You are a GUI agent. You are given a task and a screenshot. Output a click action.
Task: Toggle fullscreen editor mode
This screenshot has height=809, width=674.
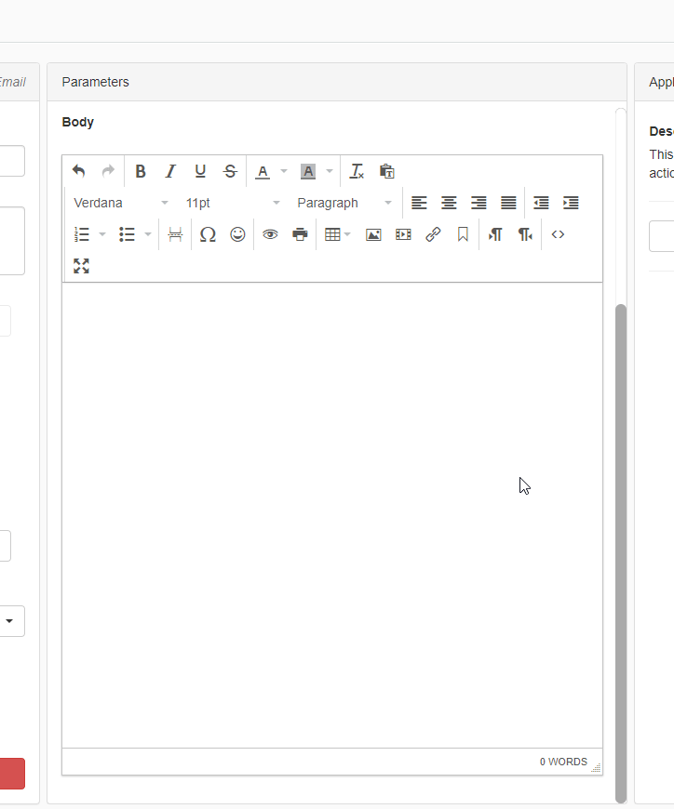click(x=81, y=266)
